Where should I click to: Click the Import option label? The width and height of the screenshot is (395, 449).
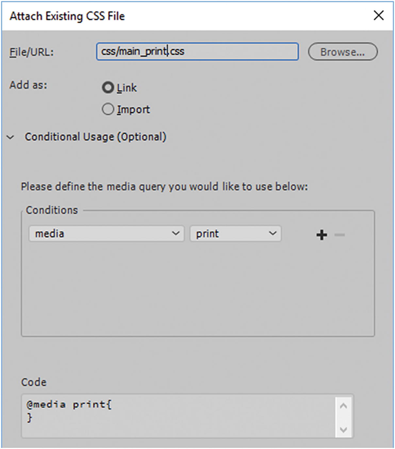[133, 110]
